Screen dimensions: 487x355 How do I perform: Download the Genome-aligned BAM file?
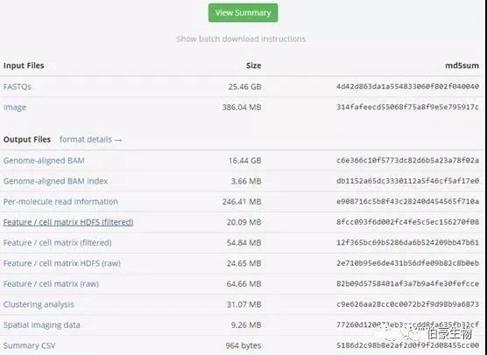44,161
